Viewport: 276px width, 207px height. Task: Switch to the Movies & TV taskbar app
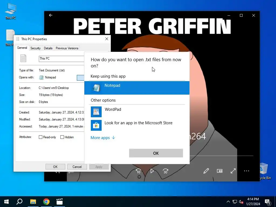tap(60, 202)
